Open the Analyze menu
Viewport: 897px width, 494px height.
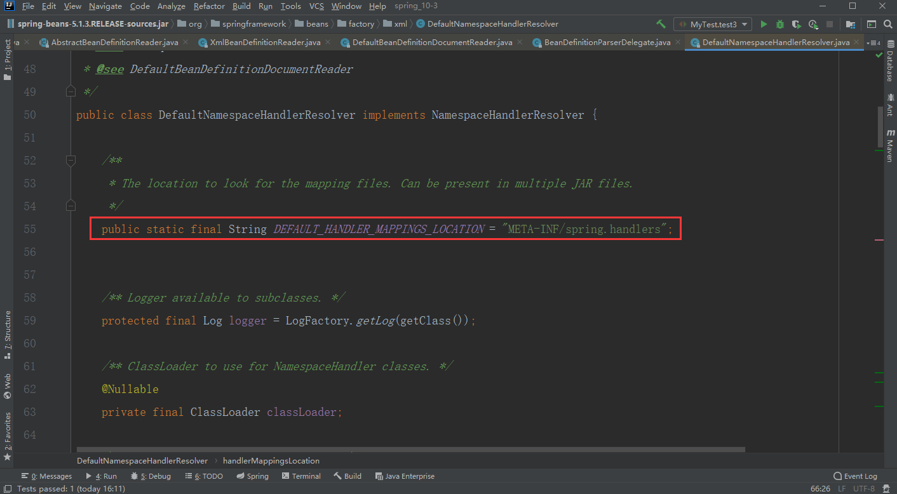coord(171,6)
